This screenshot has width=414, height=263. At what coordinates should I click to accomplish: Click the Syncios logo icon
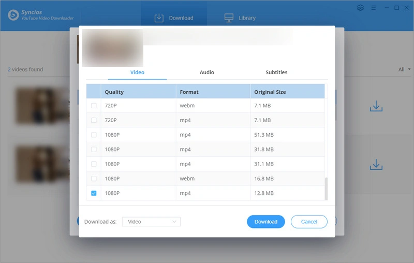13,14
